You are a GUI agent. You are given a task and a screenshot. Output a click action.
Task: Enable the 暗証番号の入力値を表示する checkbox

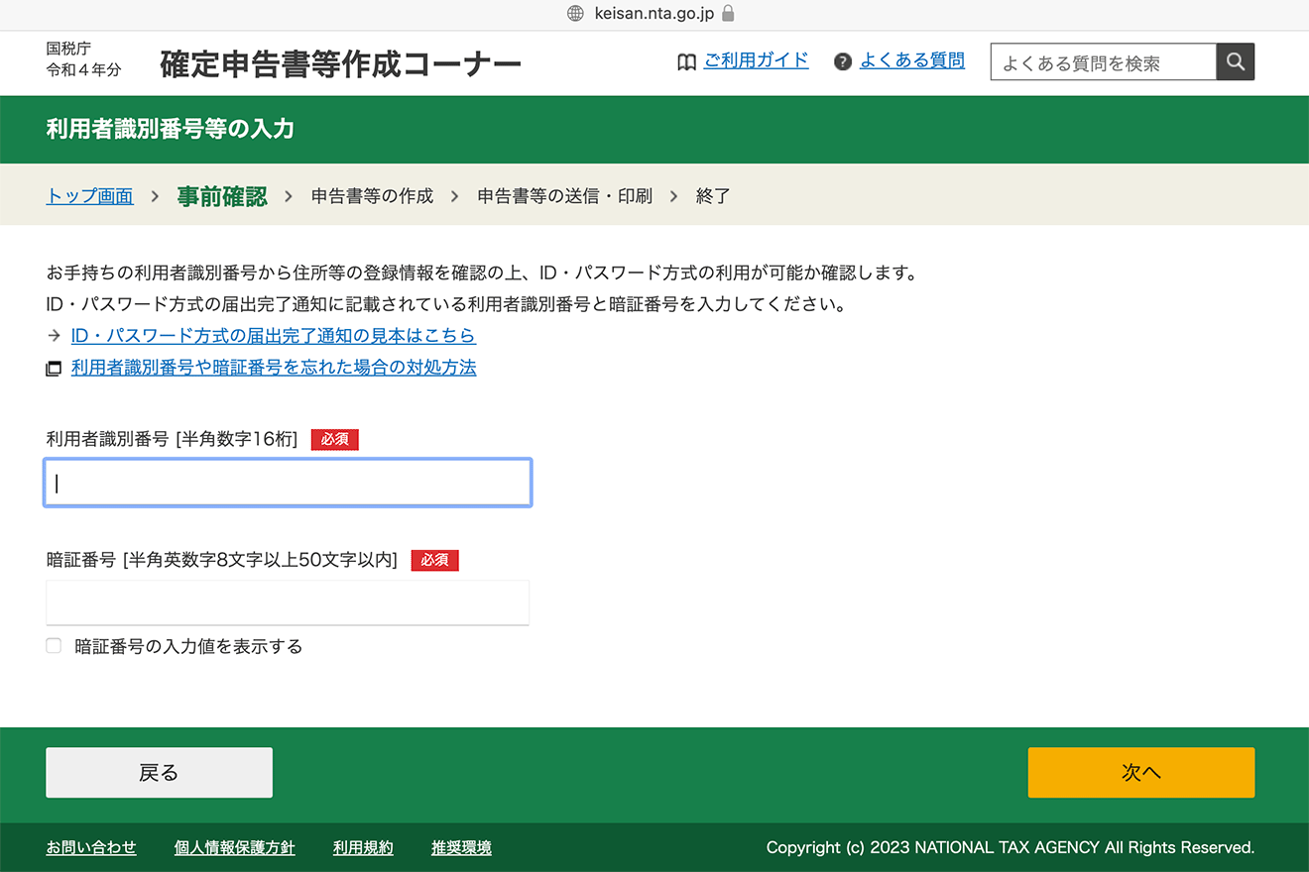click(x=53, y=645)
